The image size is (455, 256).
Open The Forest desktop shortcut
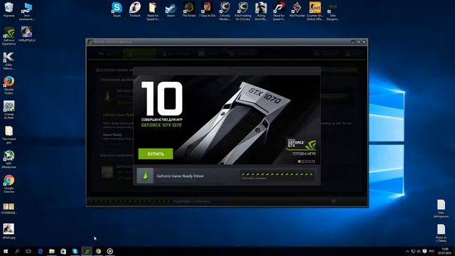189,9
